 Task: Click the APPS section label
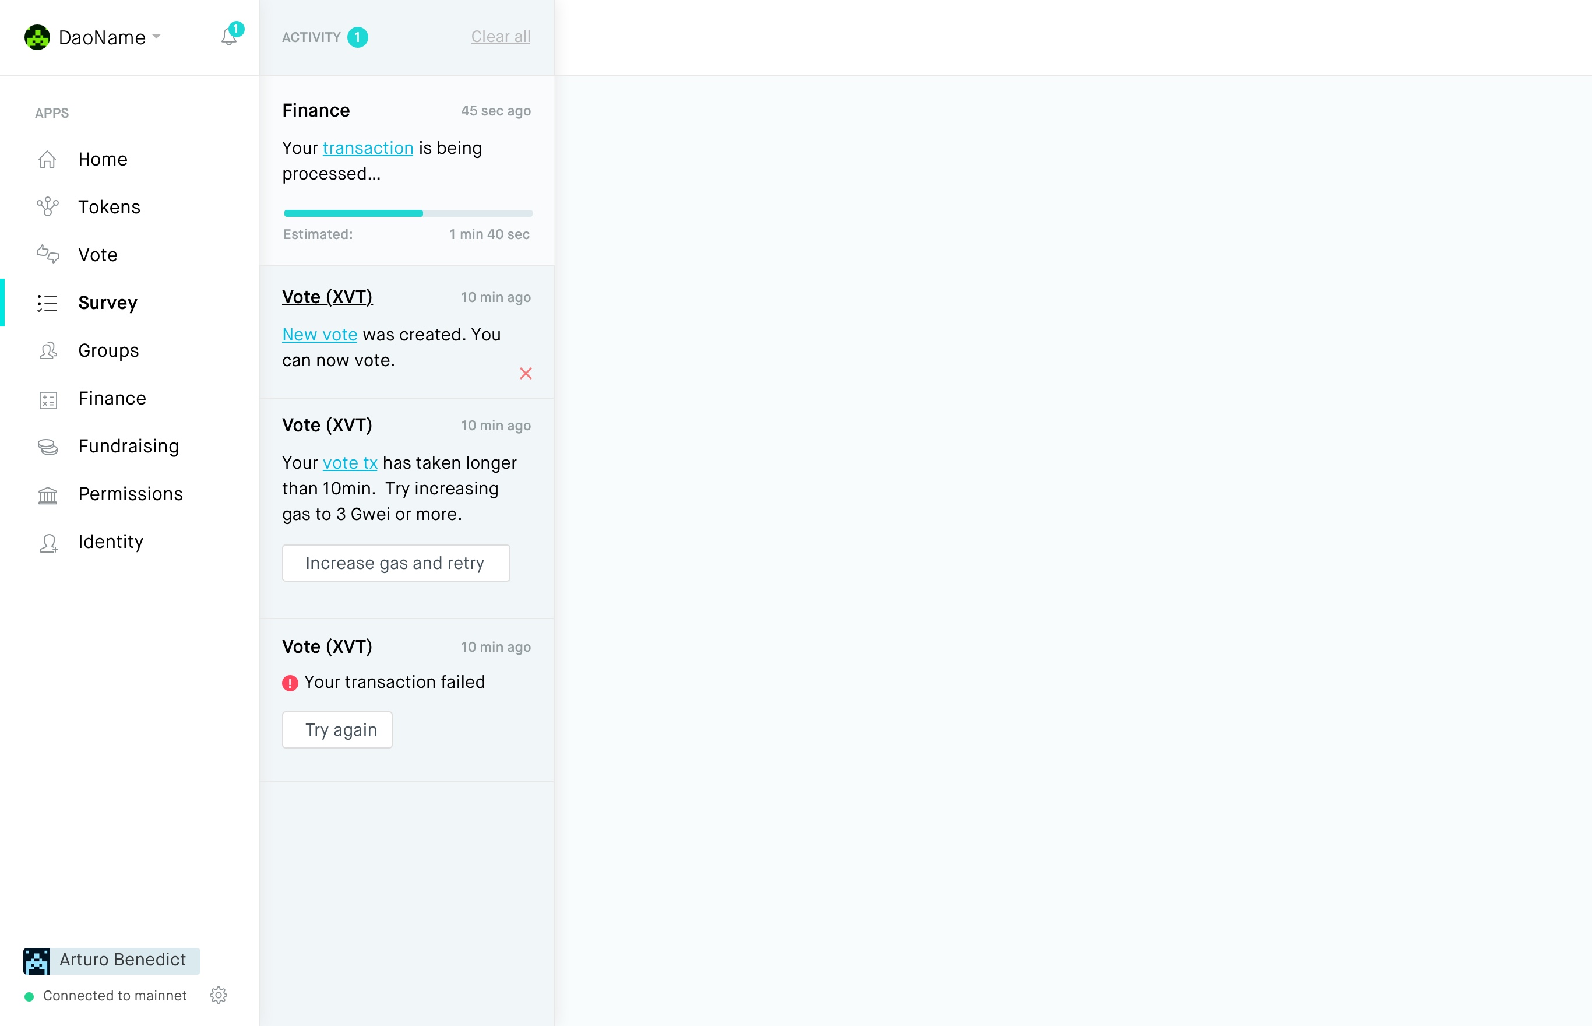[x=52, y=113]
